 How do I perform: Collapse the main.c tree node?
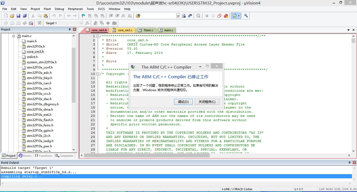point(13,36)
